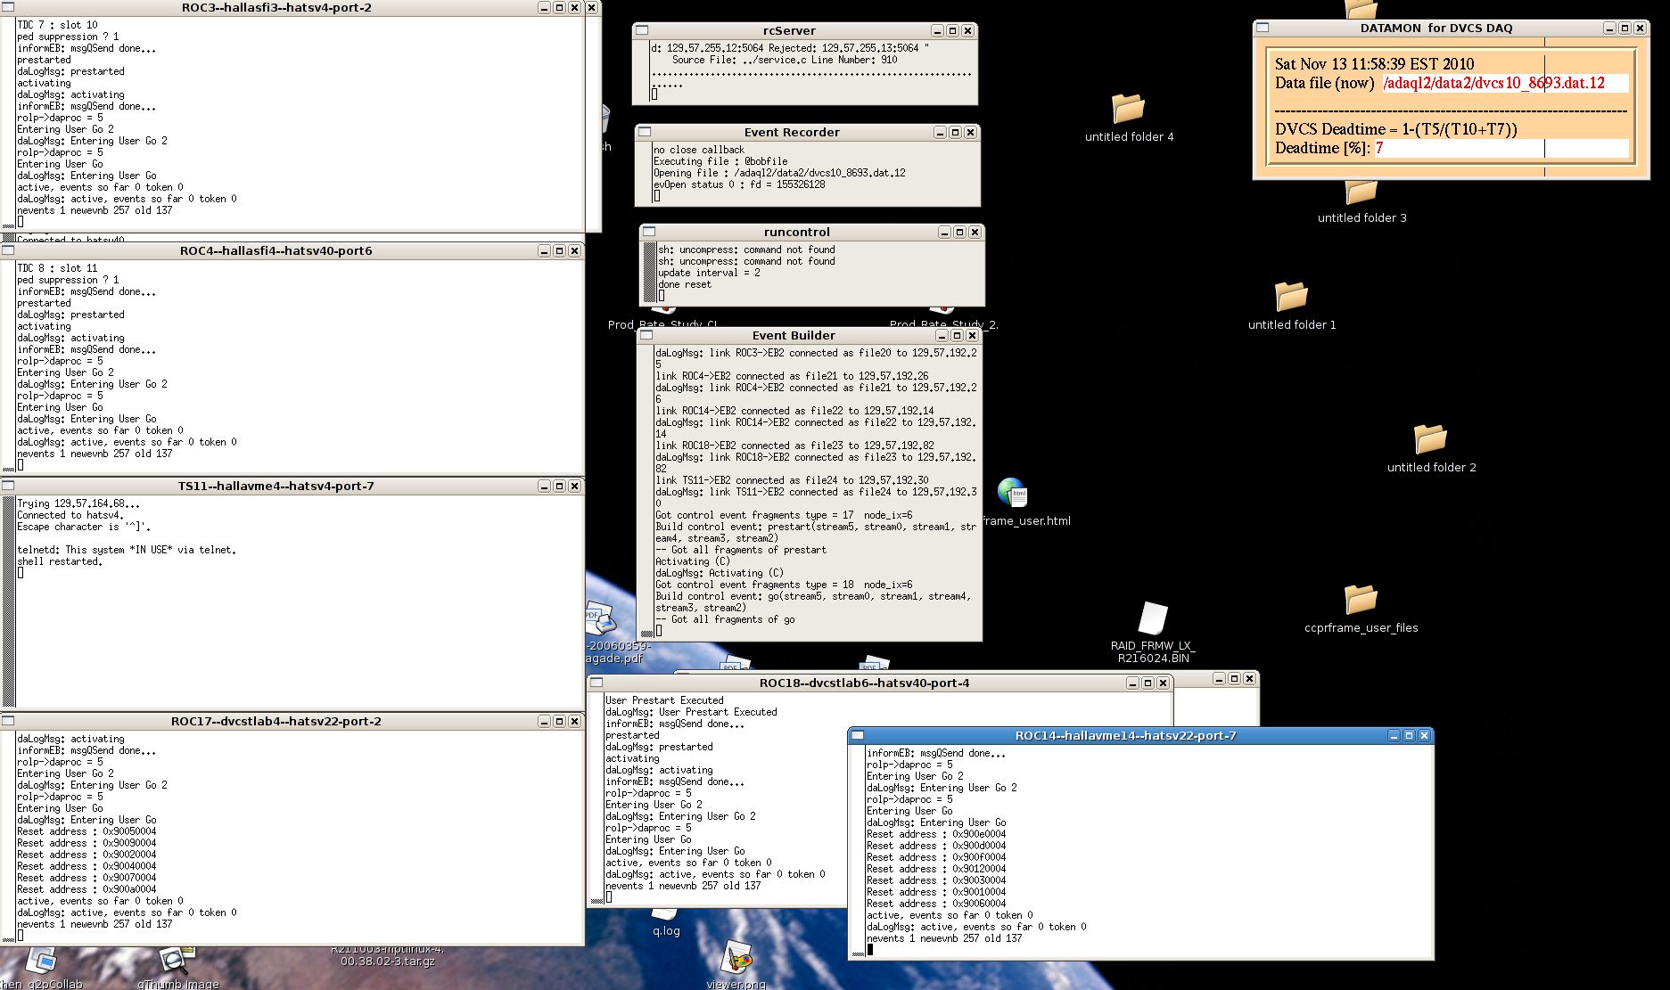The height and width of the screenshot is (990, 1670).
Task: Click the ROC18 terminal scrollbar
Action: (x=596, y=799)
